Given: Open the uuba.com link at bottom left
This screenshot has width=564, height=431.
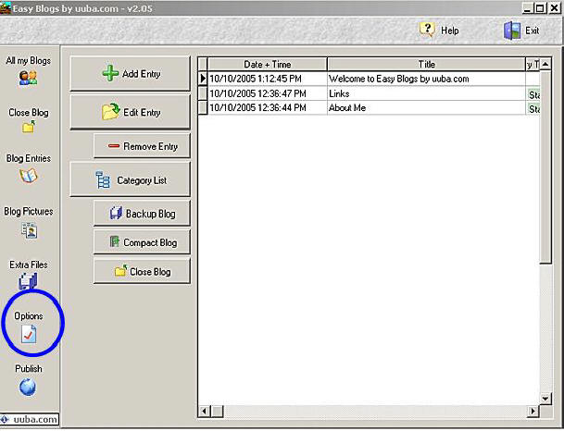Looking at the screenshot, I should (30, 419).
